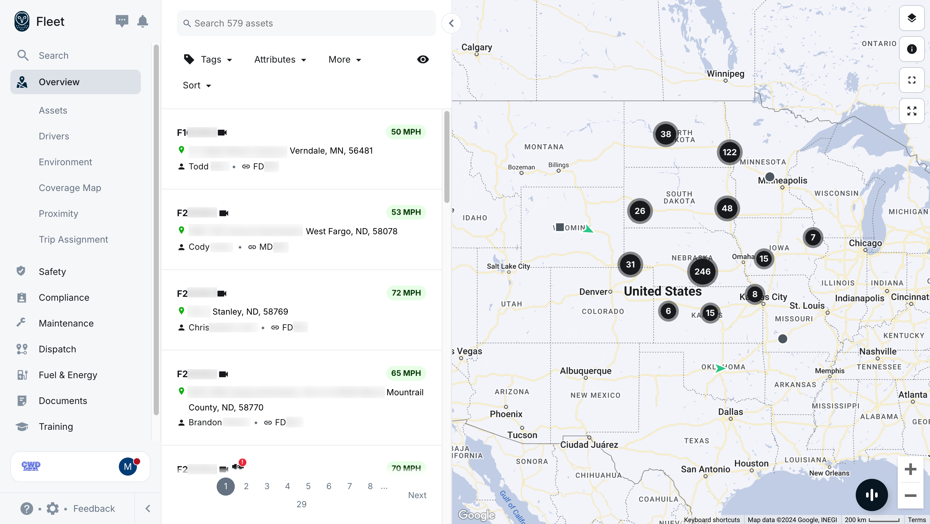The image size is (930, 524).
Task: Open the Feedback link
Action: click(94, 508)
